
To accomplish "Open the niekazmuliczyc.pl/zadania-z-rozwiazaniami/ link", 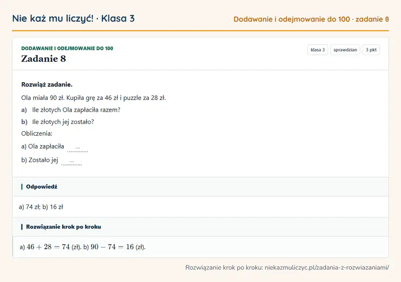I will pyautogui.click(x=327, y=268).
